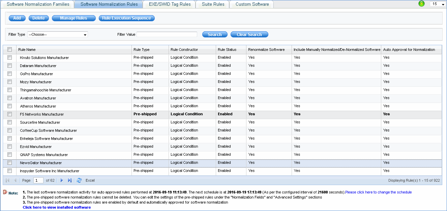Click the previous page navigation arrow
The height and width of the screenshot is (211, 447).
(x=14, y=180)
